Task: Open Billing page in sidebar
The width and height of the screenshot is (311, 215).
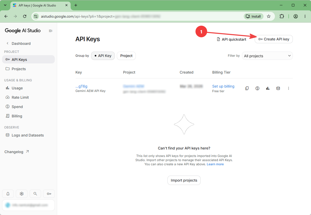Action: (x=28, y=116)
